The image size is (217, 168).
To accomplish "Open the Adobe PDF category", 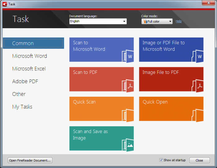I will click(25, 82).
